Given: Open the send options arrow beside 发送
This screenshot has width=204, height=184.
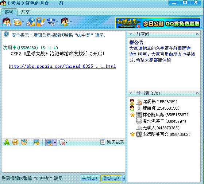Looking at the screenshot, I should (124, 178).
